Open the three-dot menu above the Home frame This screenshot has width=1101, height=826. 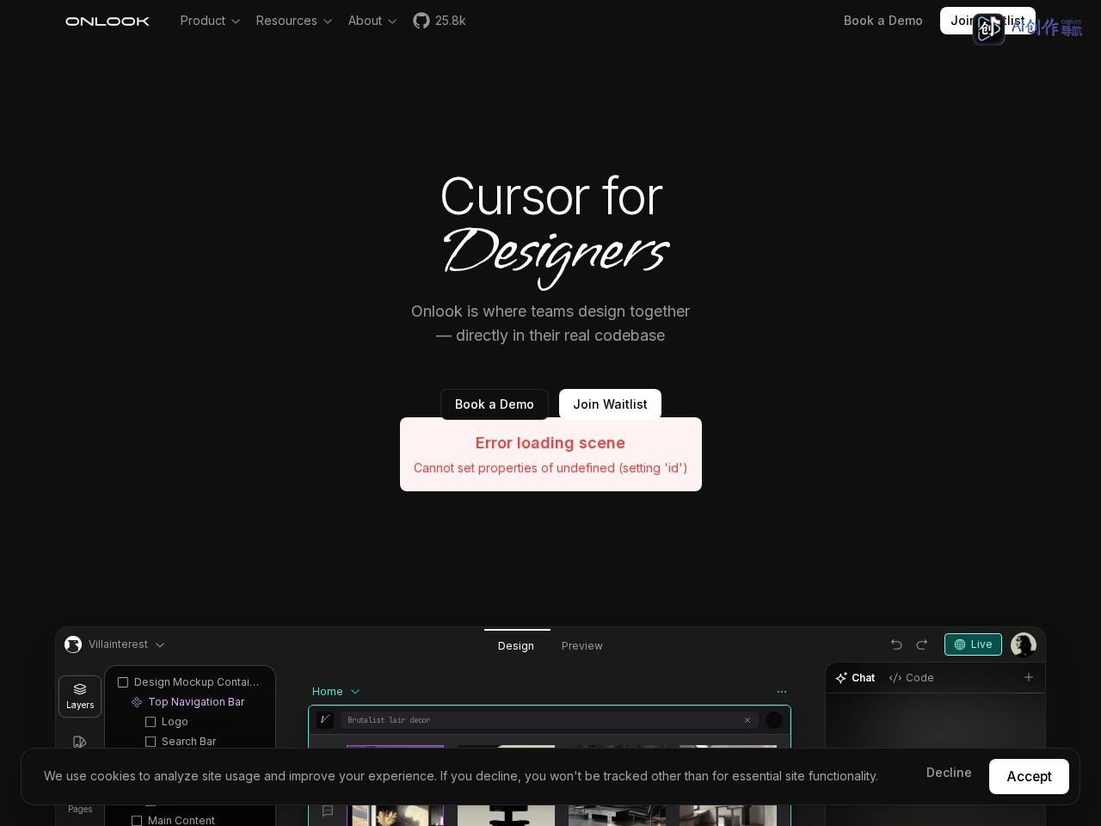[782, 692]
